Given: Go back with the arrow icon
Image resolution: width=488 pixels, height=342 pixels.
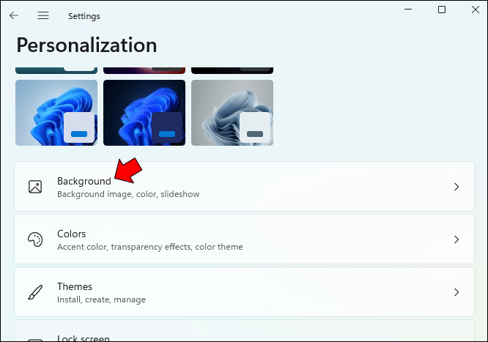Looking at the screenshot, I should pyautogui.click(x=14, y=15).
